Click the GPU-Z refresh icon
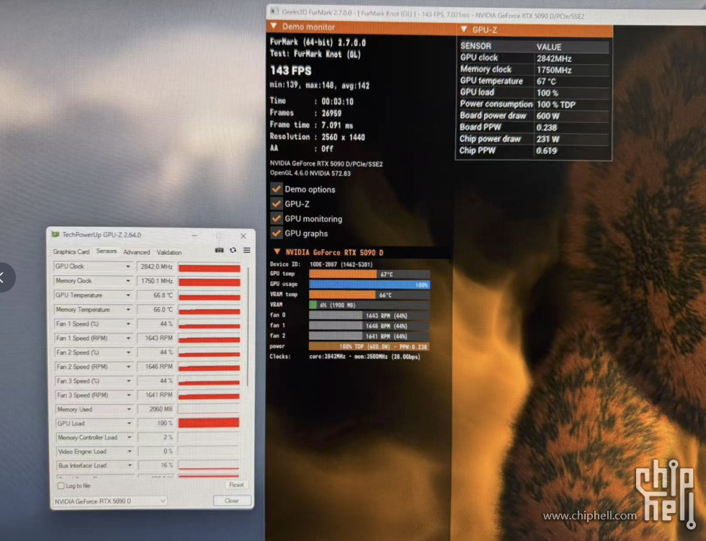 233,250
